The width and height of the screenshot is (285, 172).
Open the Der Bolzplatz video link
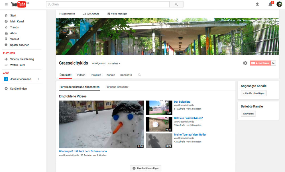click(182, 102)
